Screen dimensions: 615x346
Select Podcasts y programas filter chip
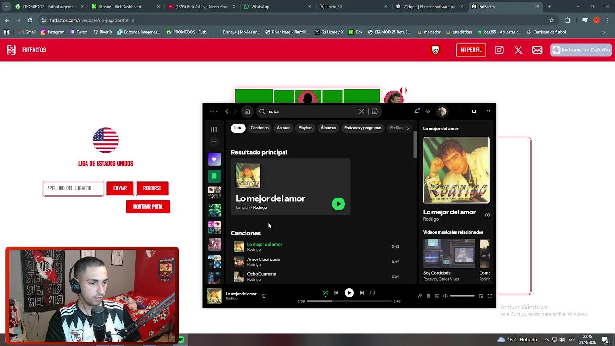[363, 128]
